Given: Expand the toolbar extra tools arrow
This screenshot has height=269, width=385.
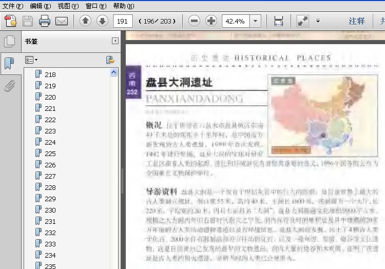Looking at the screenshot, I should (318, 21).
